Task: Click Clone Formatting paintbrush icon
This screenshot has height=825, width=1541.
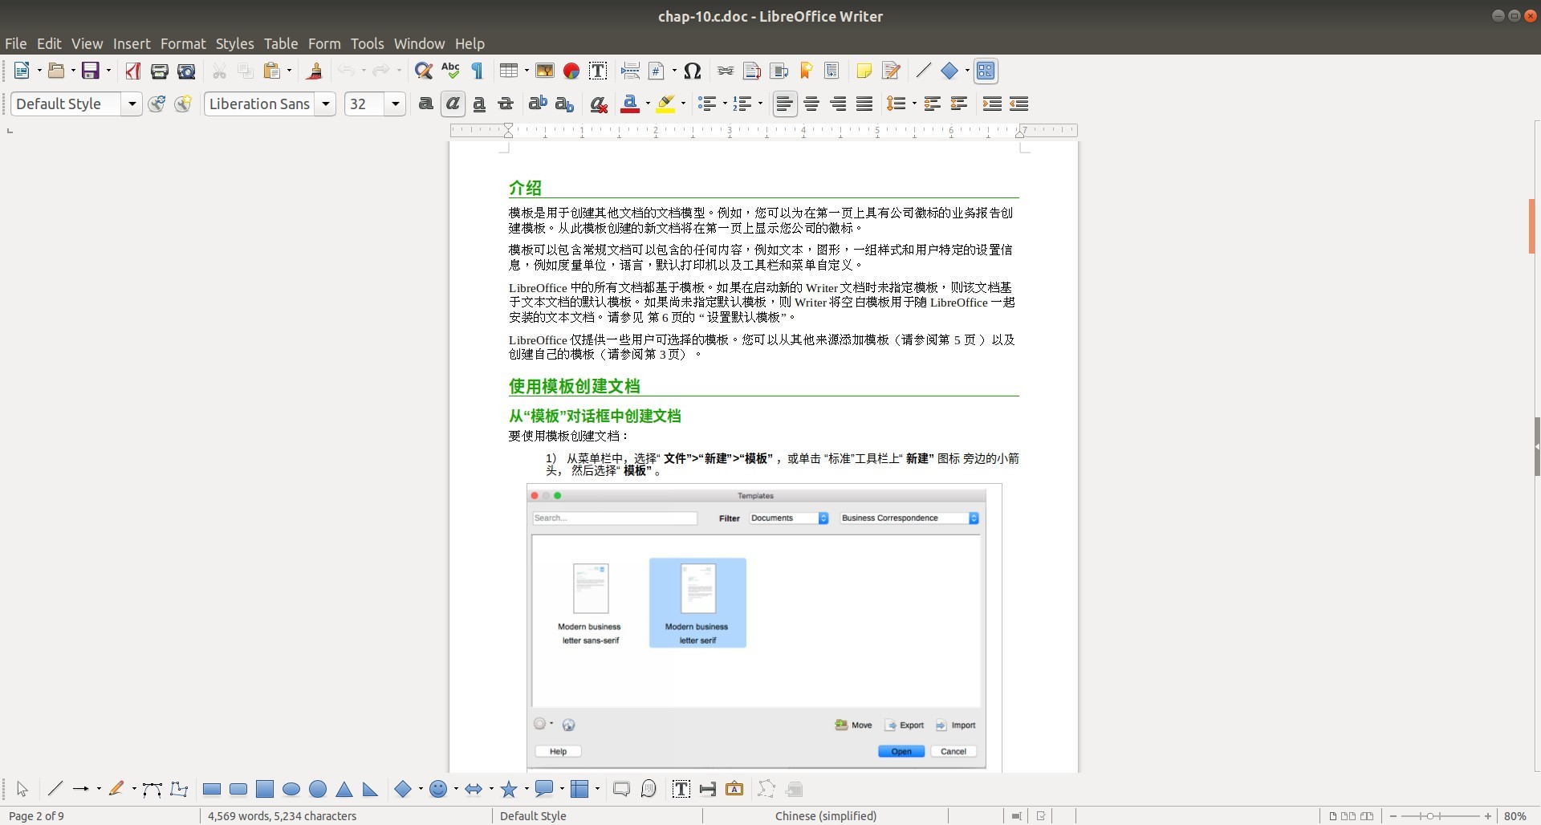Action: point(315,71)
